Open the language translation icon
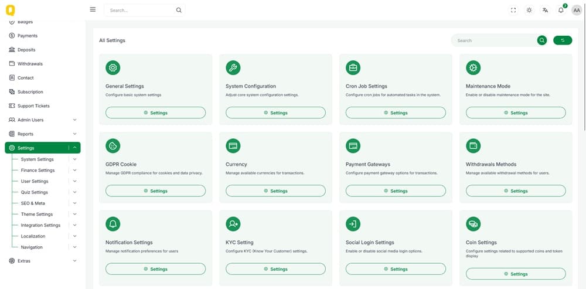The image size is (586, 289). point(545,10)
